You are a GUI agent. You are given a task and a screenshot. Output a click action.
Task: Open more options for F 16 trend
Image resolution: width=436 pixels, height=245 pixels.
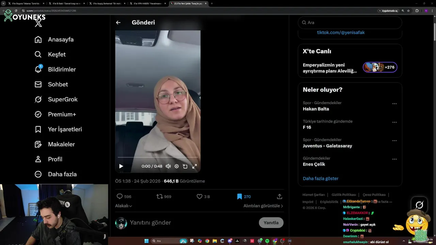(394, 122)
